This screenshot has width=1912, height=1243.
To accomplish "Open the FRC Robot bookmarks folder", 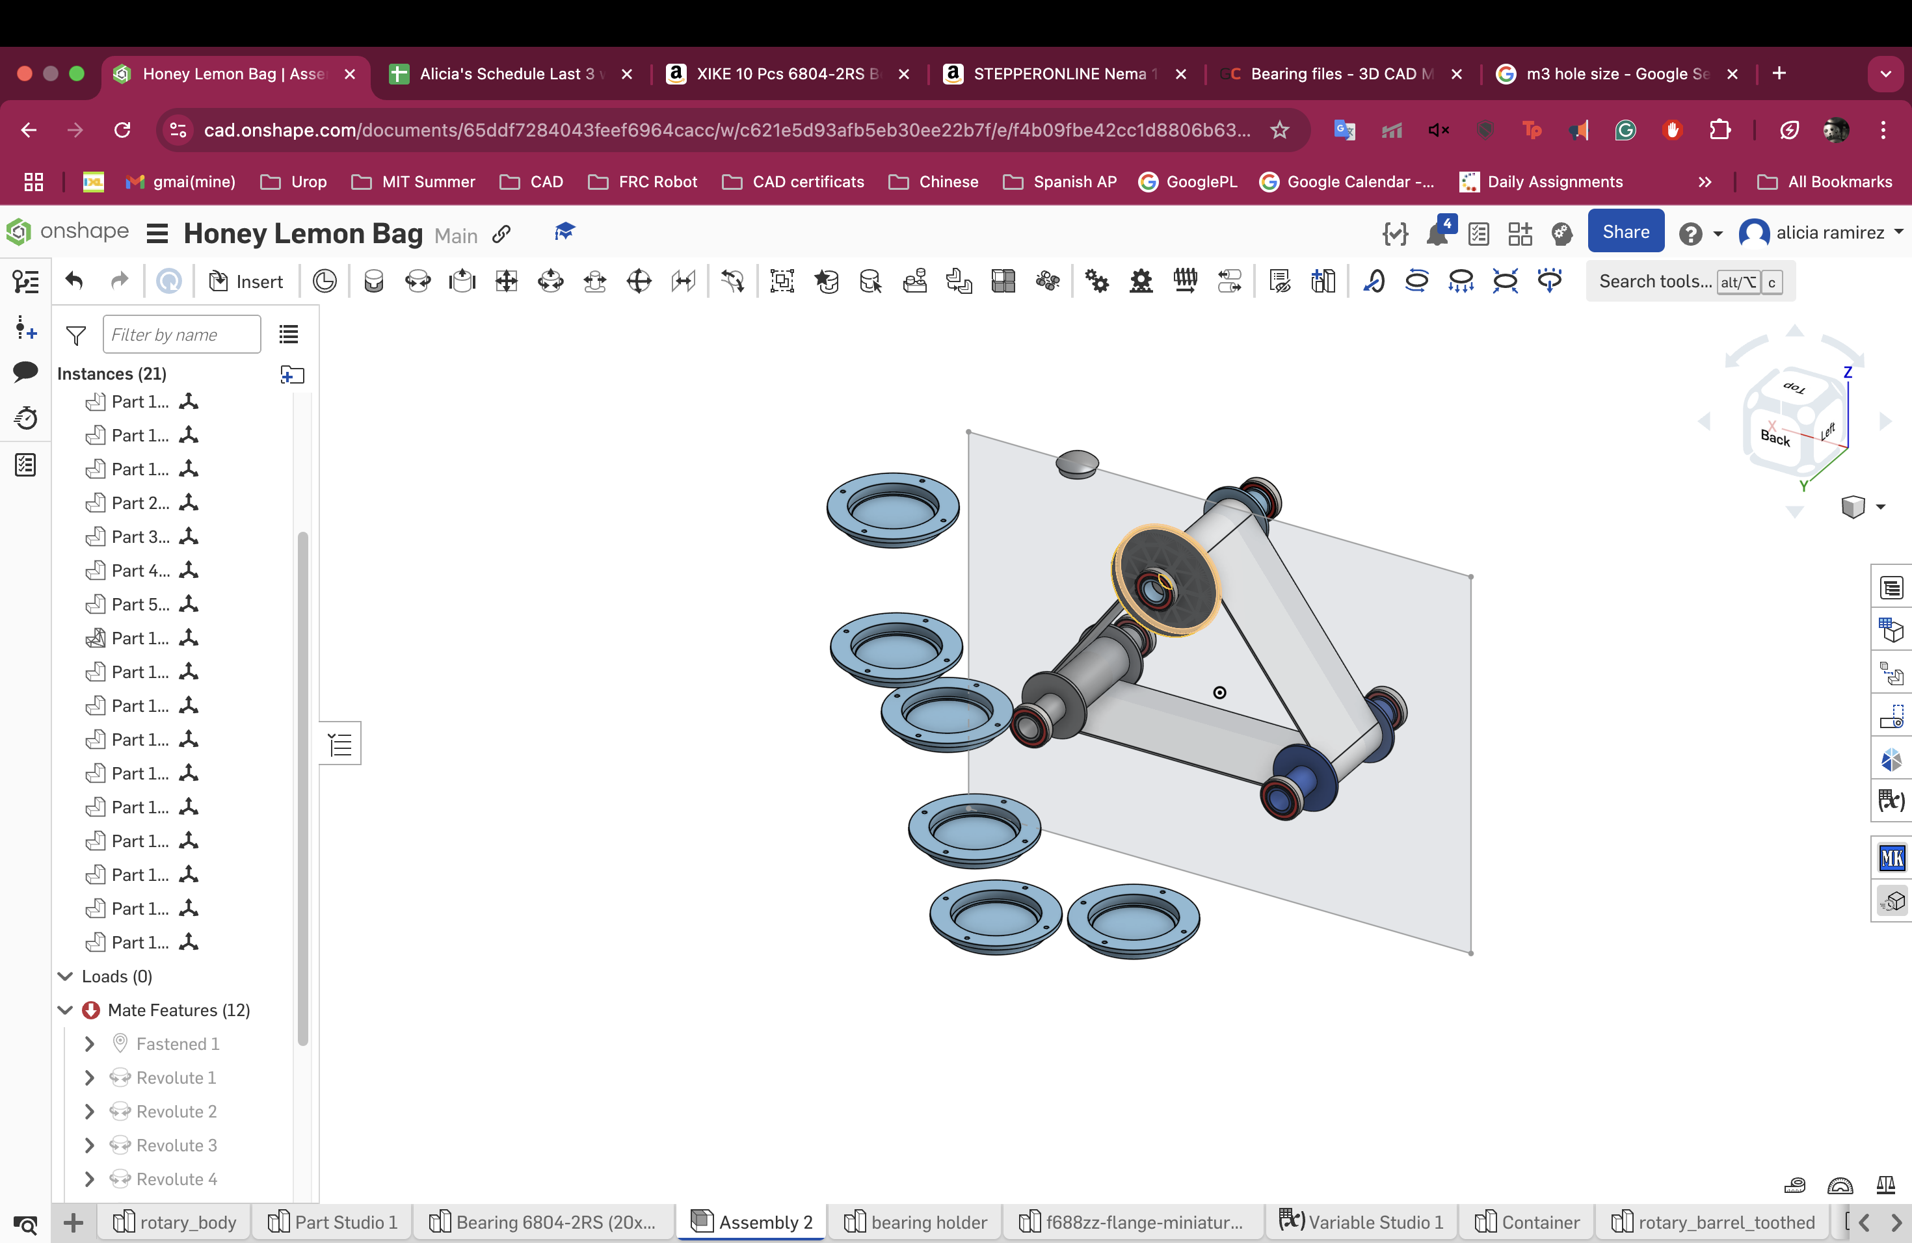I will coord(643,182).
